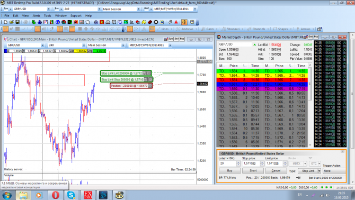Click the Short button
The width and height of the screenshot is (355, 200).
tap(253, 171)
